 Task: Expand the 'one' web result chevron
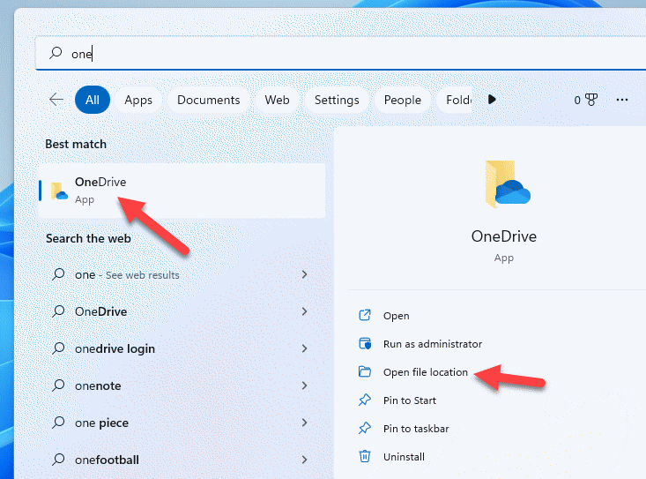pyautogui.click(x=304, y=274)
